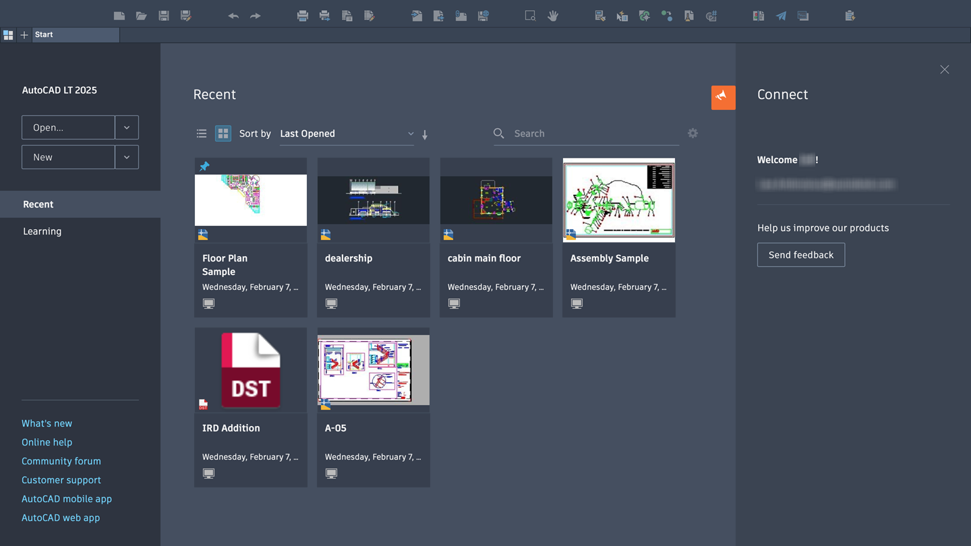Image resolution: width=971 pixels, height=546 pixels.
Task: Expand the New button dropdown arrow
Action: [127, 157]
